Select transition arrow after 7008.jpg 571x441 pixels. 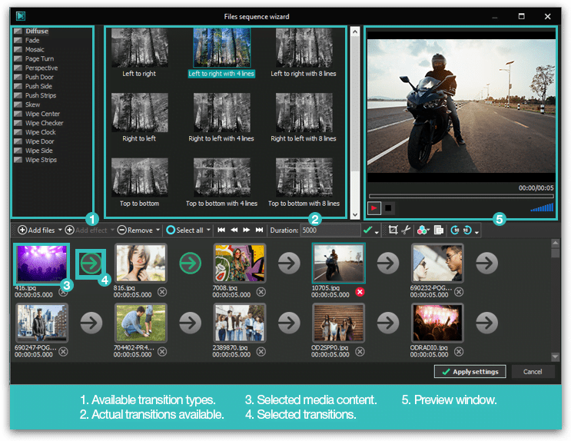pyautogui.click(x=290, y=263)
